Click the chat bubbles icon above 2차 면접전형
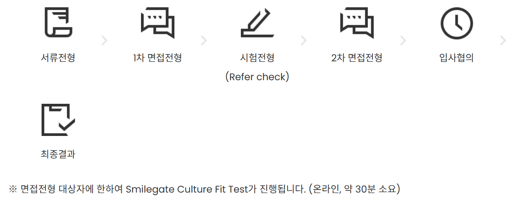 click(x=357, y=23)
